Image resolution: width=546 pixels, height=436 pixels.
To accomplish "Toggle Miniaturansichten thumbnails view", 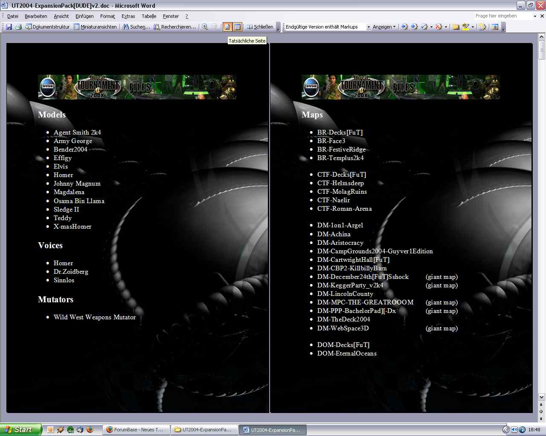I will pos(95,27).
